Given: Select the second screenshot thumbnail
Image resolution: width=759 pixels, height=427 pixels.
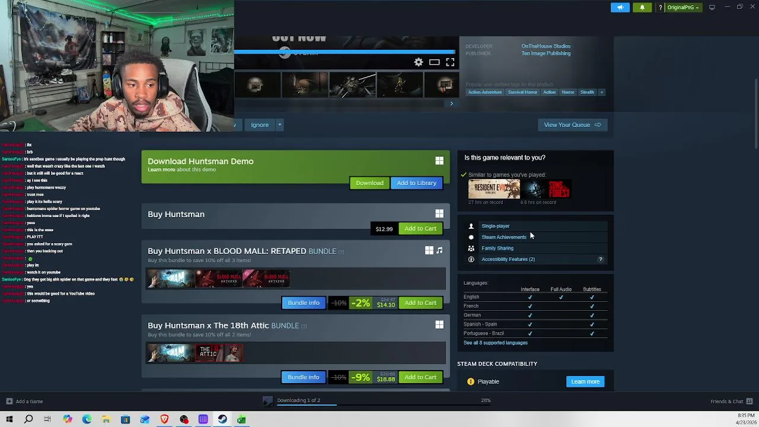Looking at the screenshot, I should coord(304,84).
